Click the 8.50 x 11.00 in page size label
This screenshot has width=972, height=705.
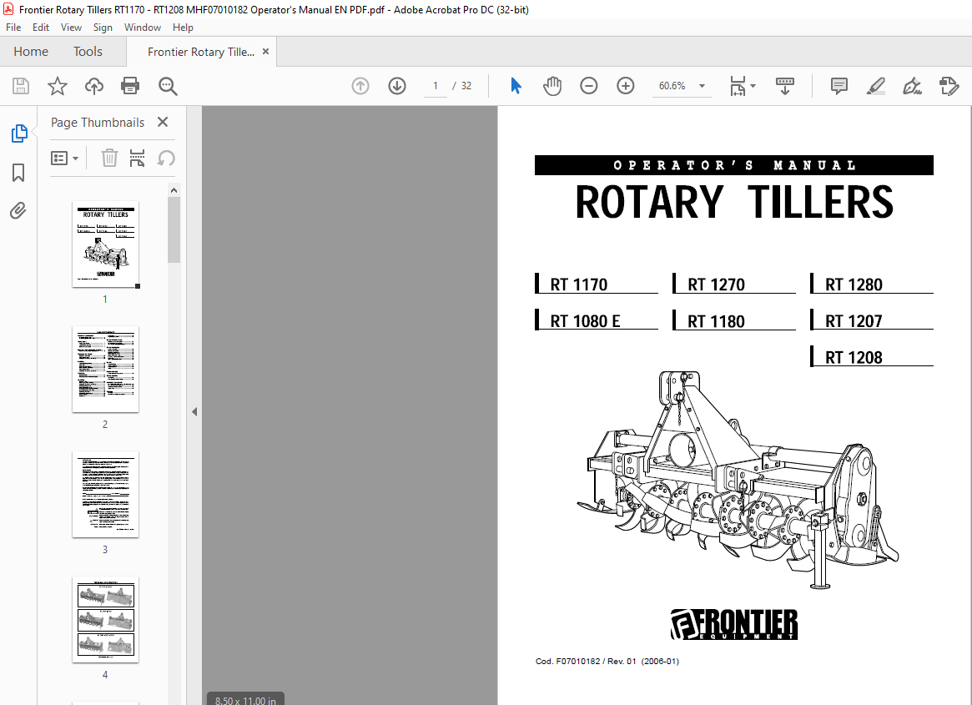click(245, 699)
